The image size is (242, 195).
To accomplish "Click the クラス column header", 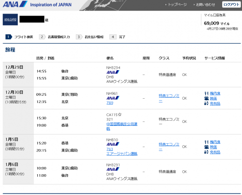I will coord(164,58).
